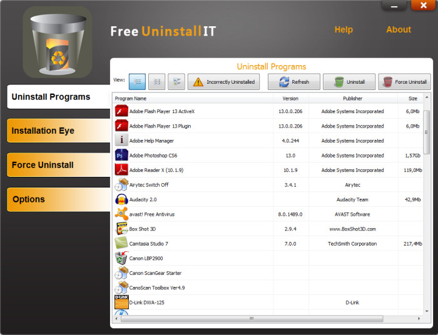The height and width of the screenshot is (335, 438).
Task: Close the Free Uninstall It window
Action: (424, 5)
